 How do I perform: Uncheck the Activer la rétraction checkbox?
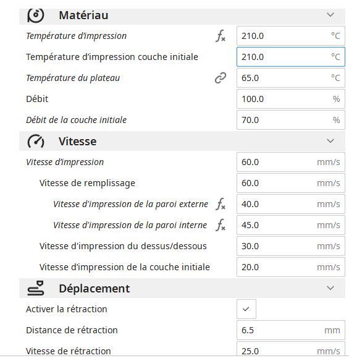tap(246, 309)
